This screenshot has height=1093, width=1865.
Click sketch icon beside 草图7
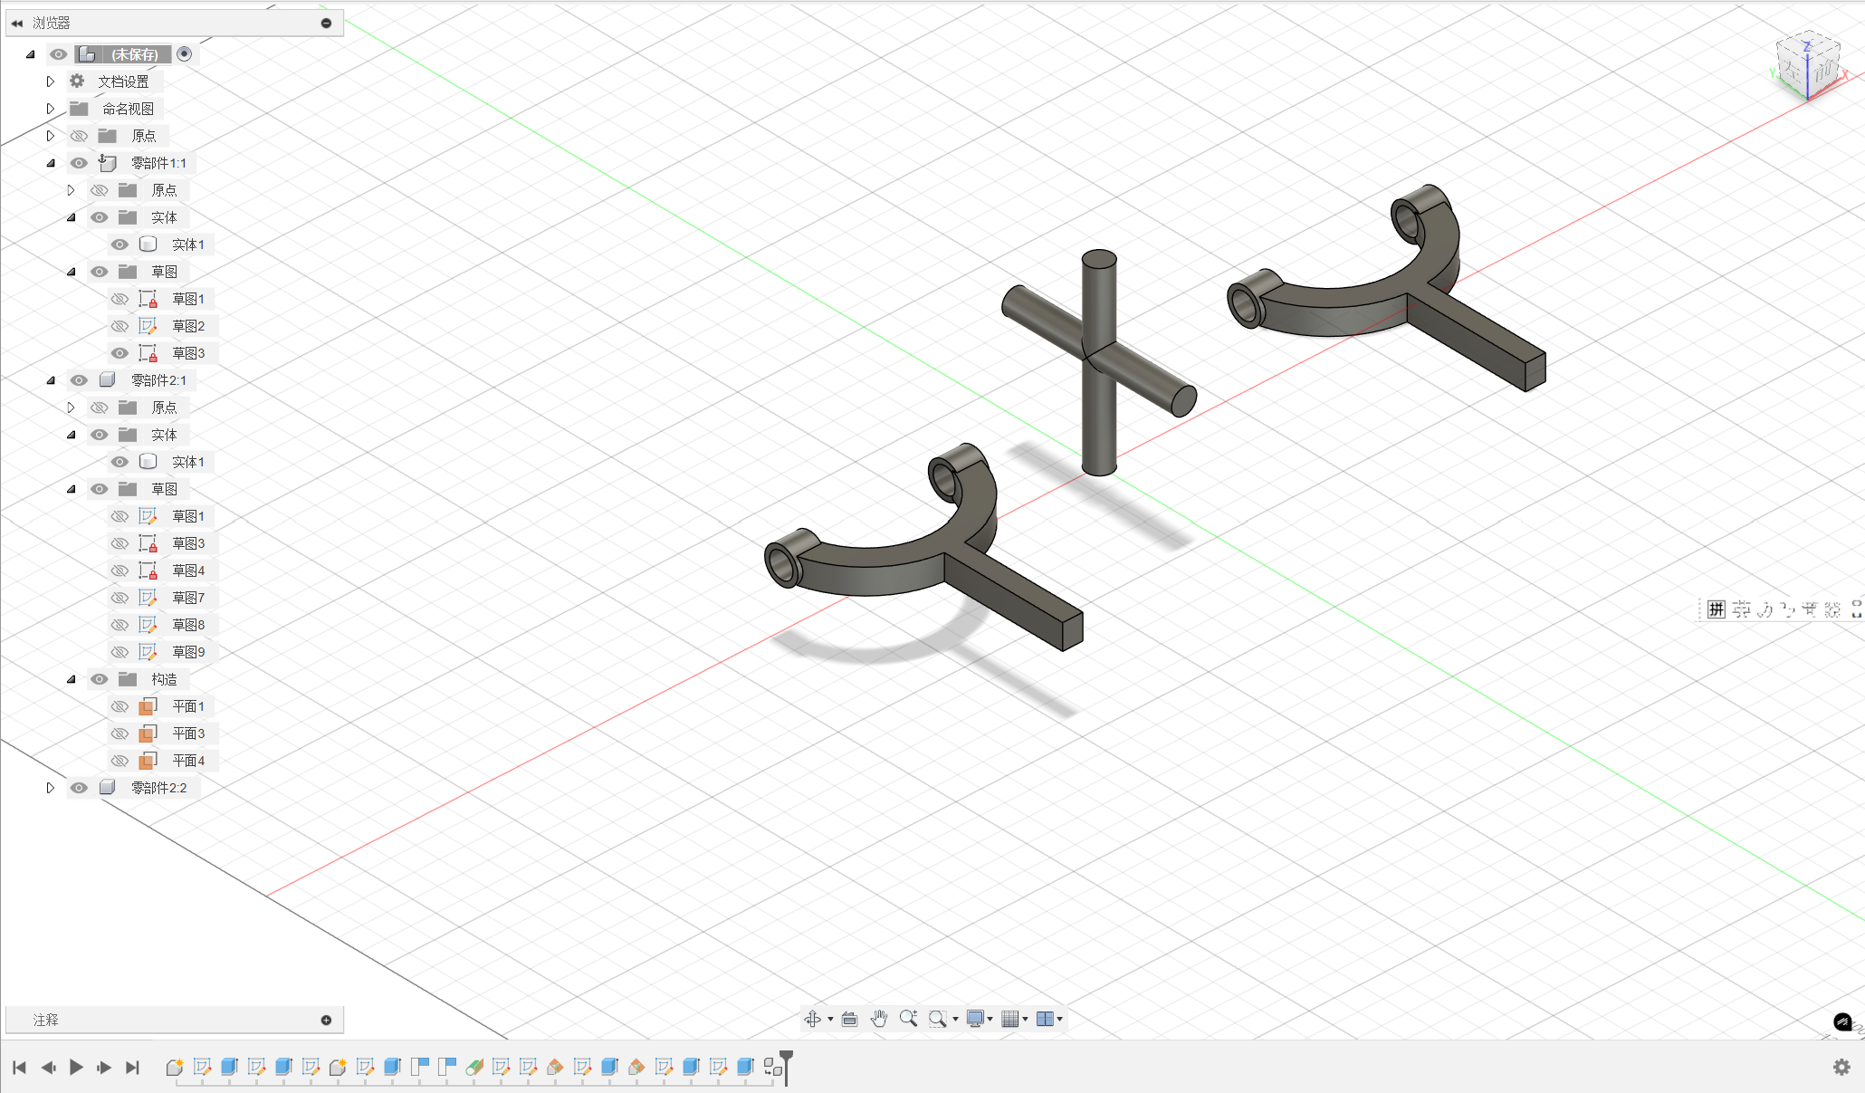(148, 598)
